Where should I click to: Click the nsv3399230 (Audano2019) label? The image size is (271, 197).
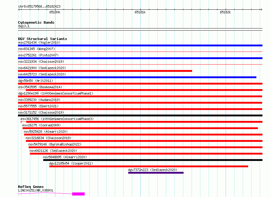click(39, 100)
